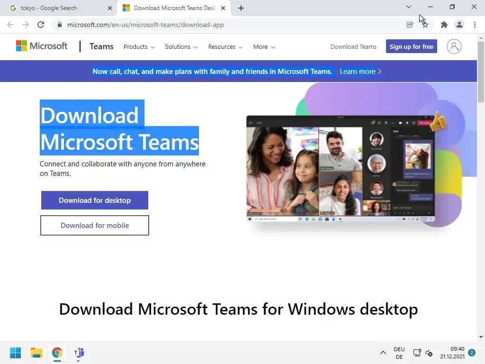This screenshot has height=364, width=485.
Task: Open a new tab with the plus icon
Action: (x=241, y=8)
